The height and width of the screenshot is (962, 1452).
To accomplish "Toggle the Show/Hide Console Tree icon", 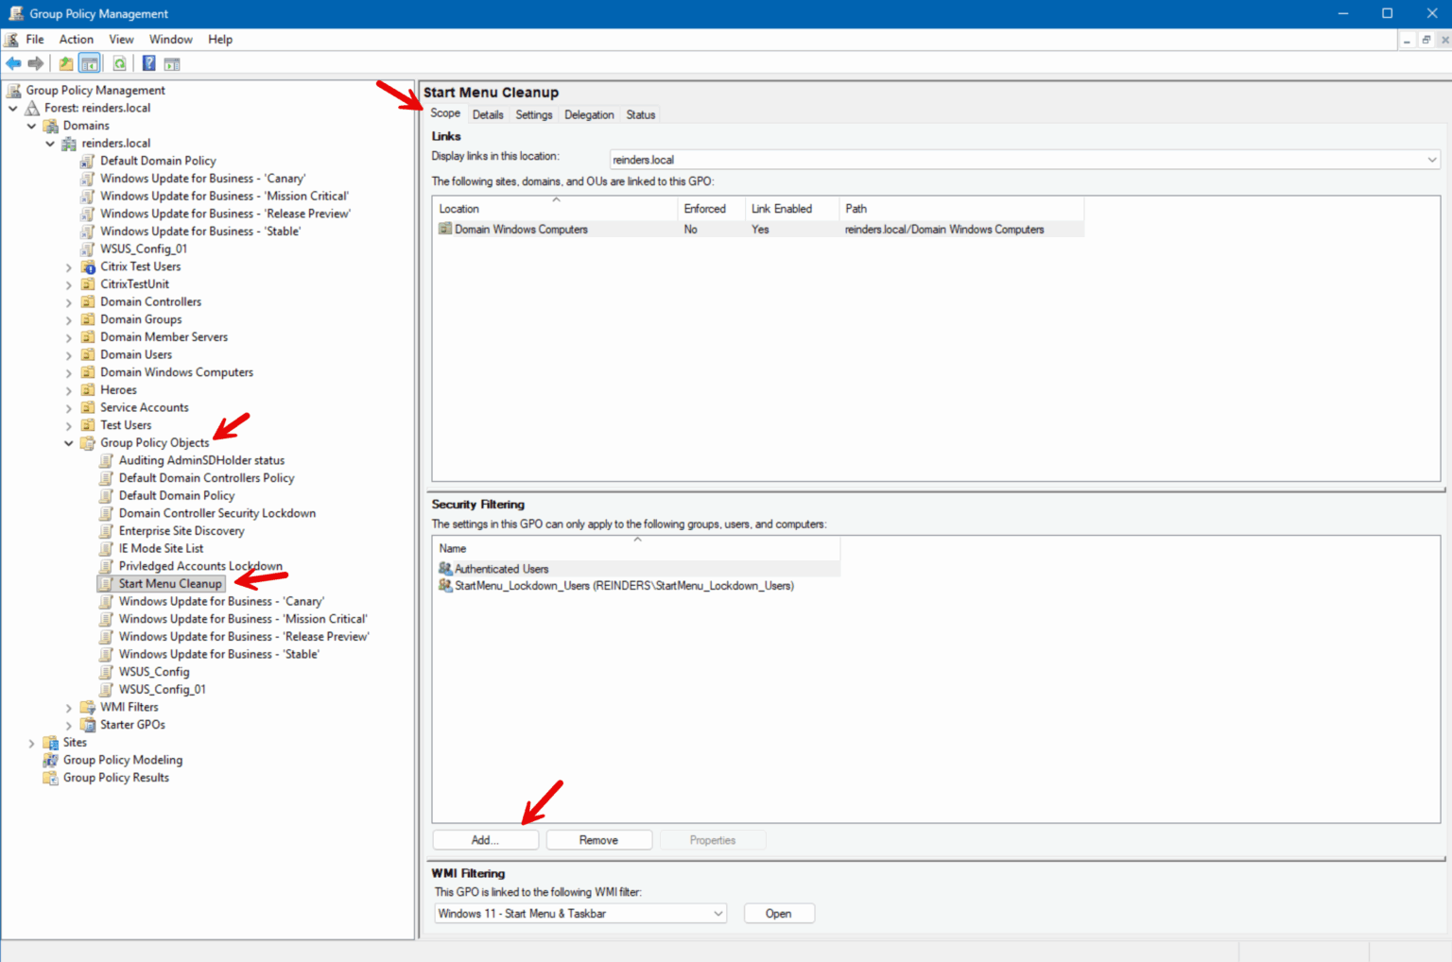I will pyautogui.click(x=89, y=62).
